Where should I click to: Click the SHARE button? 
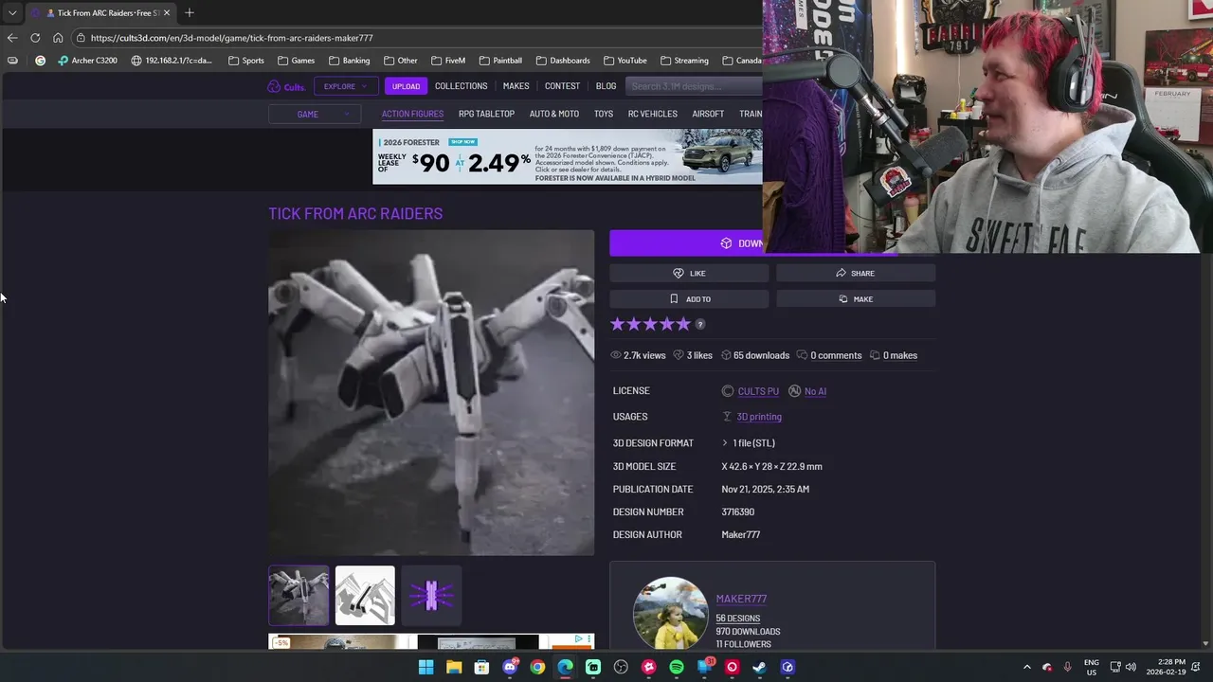pyautogui.click(x=855, y=273)
